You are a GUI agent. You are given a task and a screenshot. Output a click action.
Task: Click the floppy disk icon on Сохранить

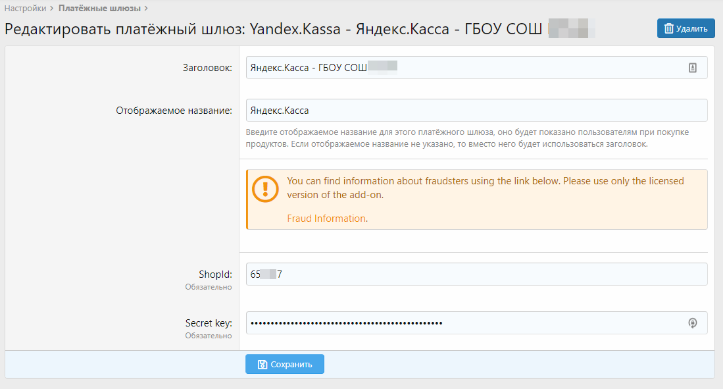[x=262, y=364]
